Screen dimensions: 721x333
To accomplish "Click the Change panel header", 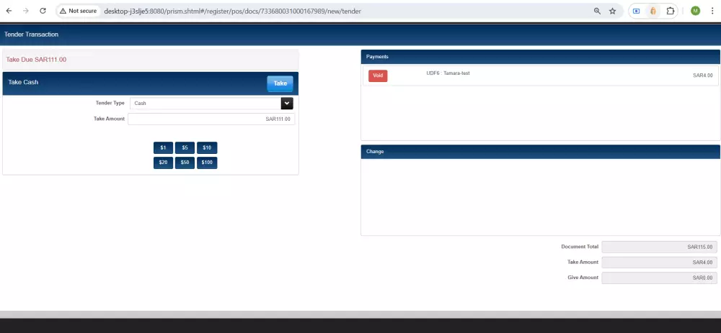I will 540,151.
